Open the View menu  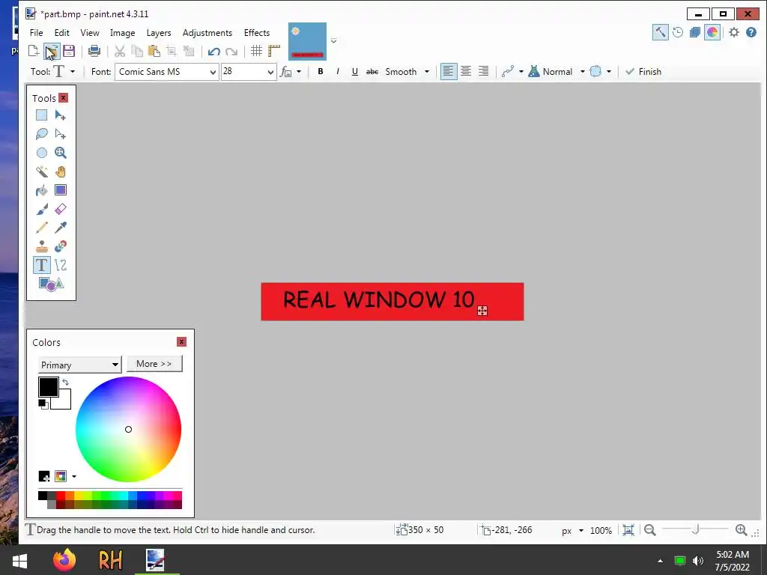pyautogui.click(x=90, y=33)
